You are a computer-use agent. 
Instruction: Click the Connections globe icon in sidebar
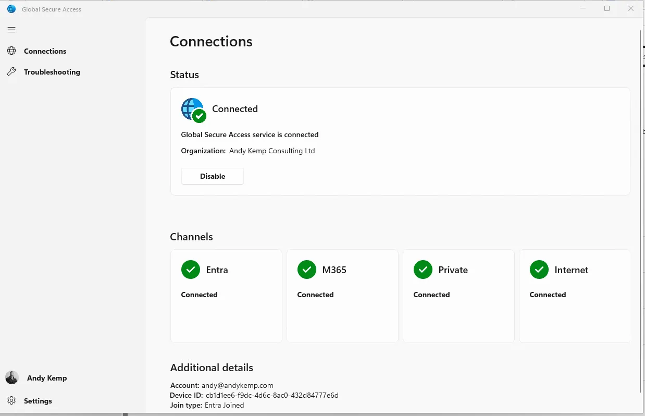click(x=11, y=51)
